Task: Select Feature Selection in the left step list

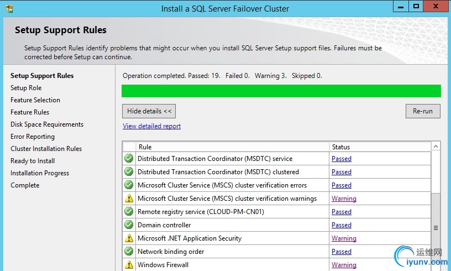Action: pos(35,100)
